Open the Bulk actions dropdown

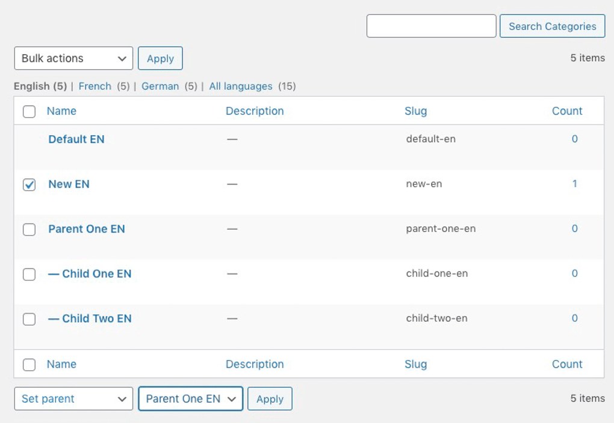72,58
